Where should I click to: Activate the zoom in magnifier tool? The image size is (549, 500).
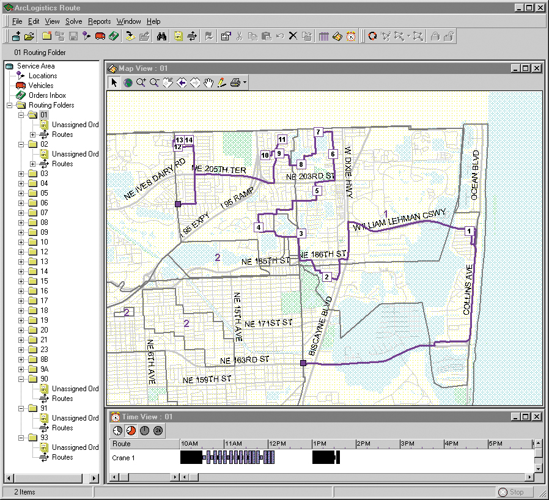pos(141,83)
